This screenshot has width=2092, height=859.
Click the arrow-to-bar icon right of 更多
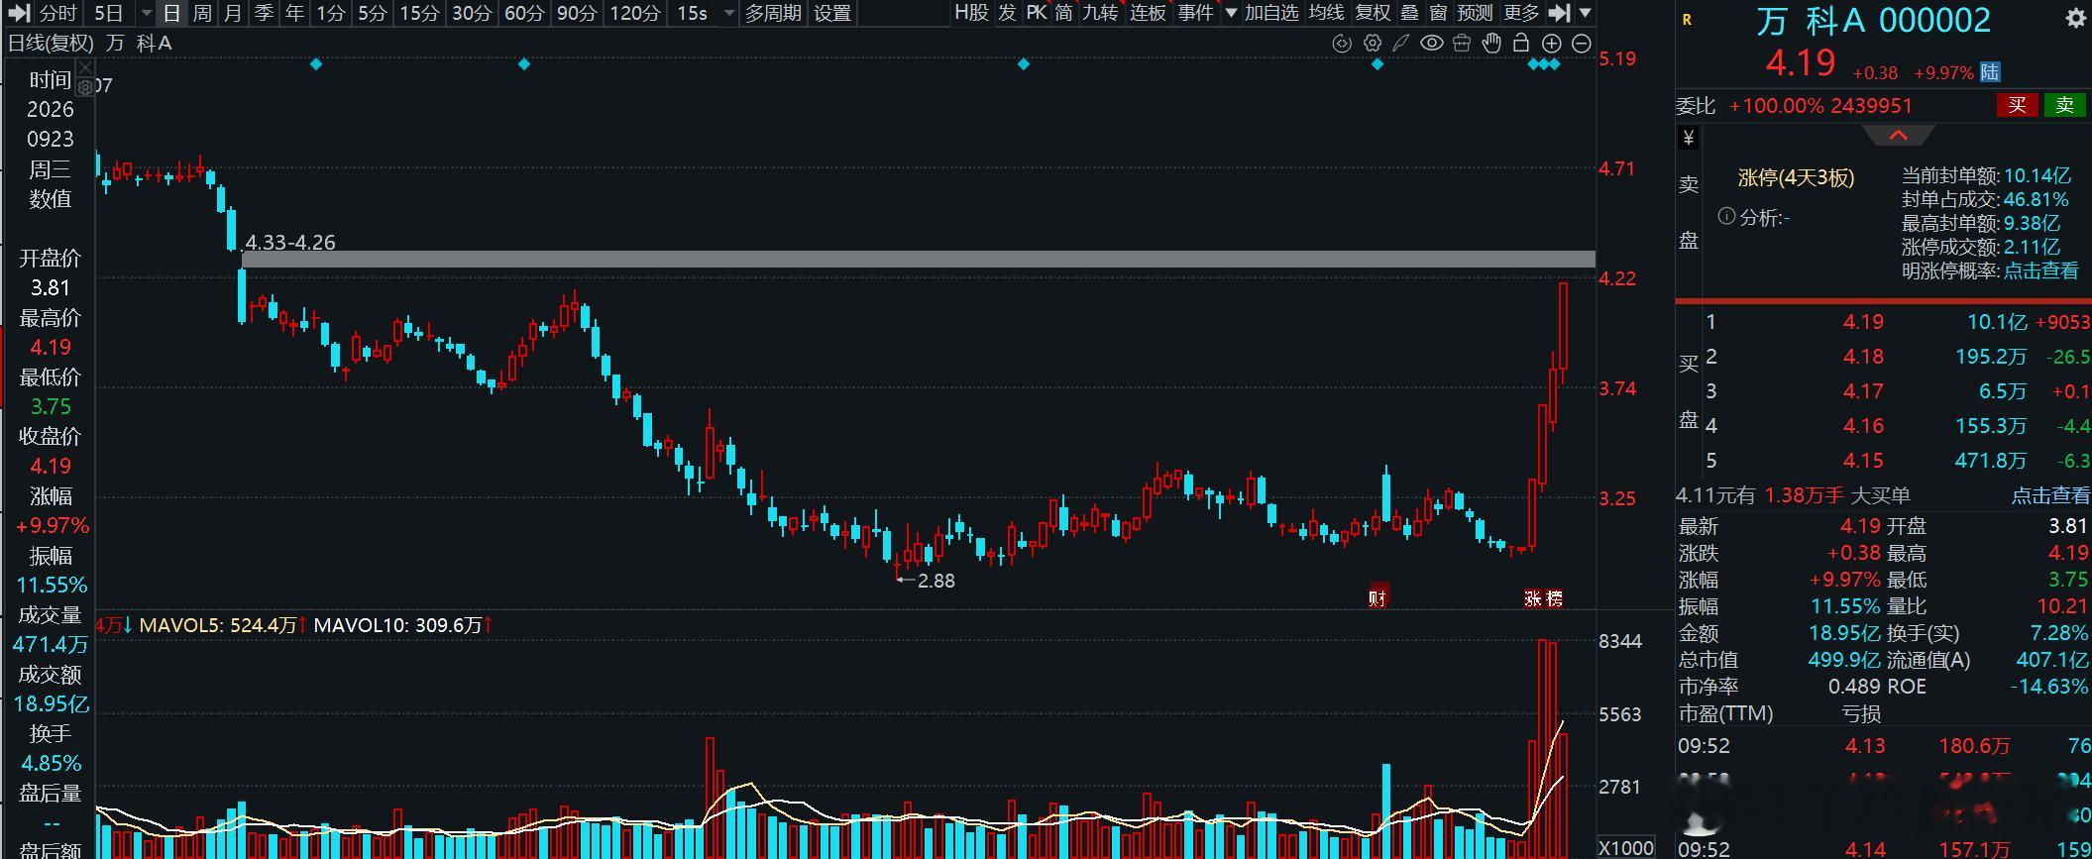point(1559,13)
